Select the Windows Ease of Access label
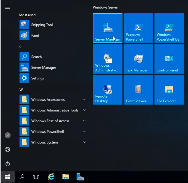 [50, 121]
